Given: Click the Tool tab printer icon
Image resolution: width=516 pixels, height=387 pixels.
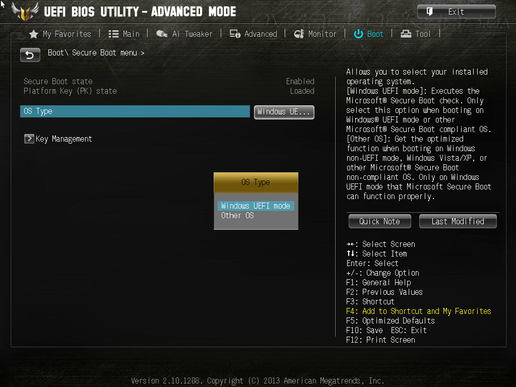Looking at the screenshot, I should (x=406, y=34).
